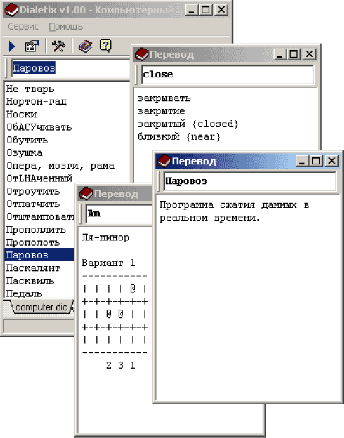This screenshot has width=344, height=438.
Task: Close the main Dialetix window
Action: (221, 10)
